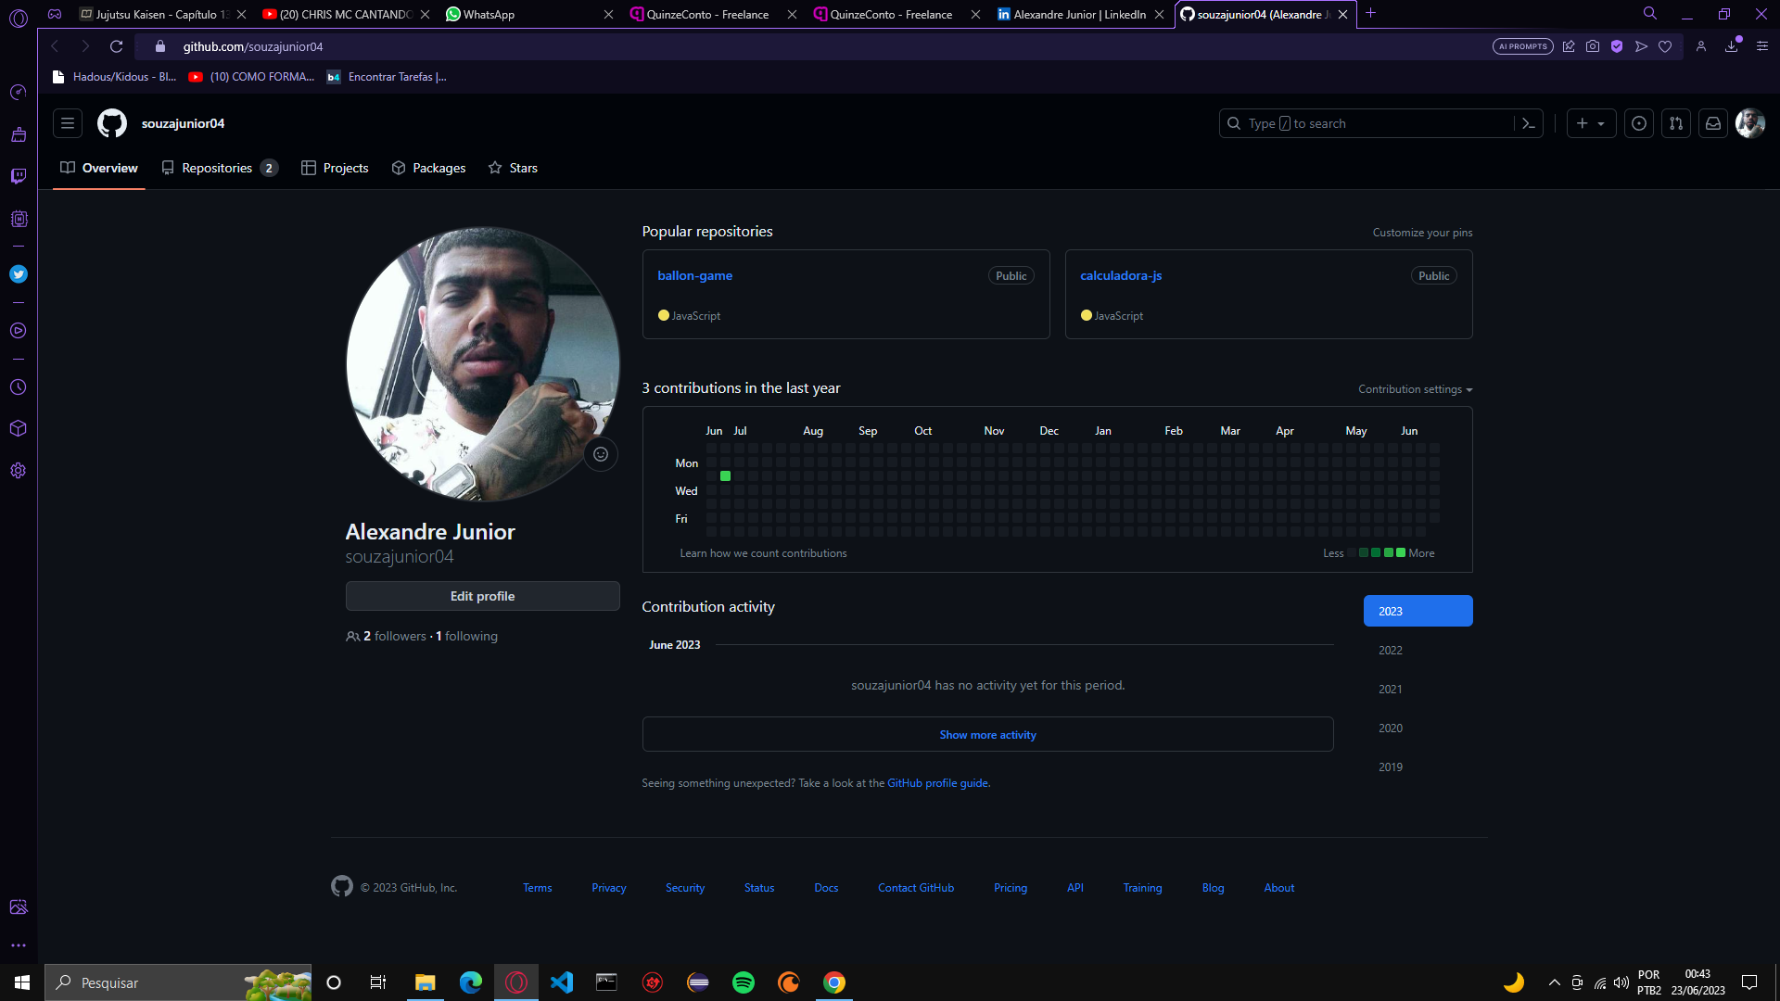Launch Spotify from the taskbar
The height and width of the screenshot is (1001, 1780).
(x=744, y=982)
